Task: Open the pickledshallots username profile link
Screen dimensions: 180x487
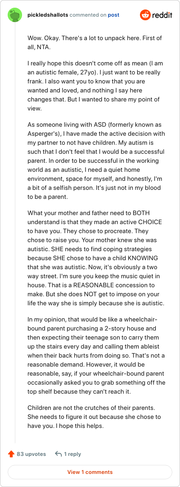Action: (48, 15)
